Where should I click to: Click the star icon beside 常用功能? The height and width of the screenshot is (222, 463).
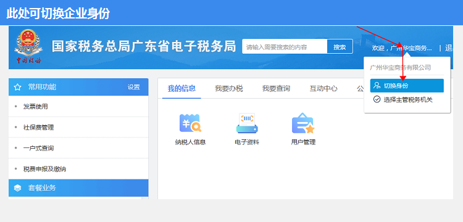point(18,87)
